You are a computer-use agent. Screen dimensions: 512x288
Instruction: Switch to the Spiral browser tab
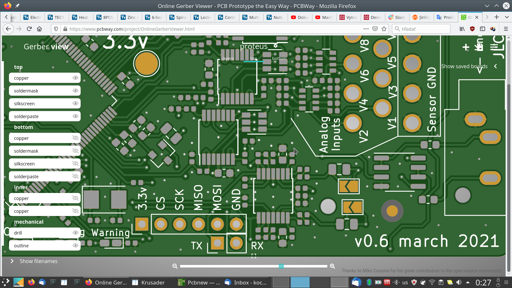tap(178, 17)
